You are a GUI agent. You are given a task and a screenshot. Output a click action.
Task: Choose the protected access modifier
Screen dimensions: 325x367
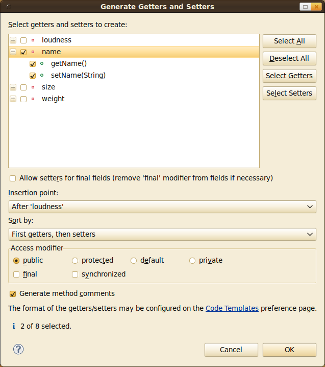click(75, 261)
